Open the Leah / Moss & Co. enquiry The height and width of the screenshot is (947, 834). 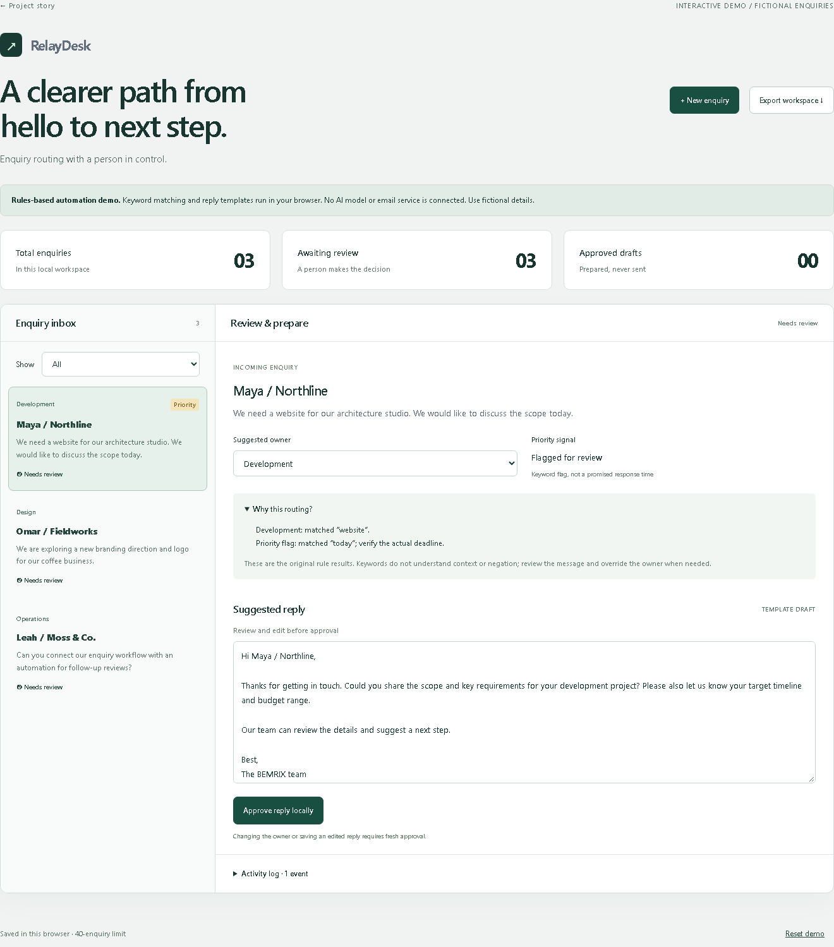pyautogui.click(x=107, y=652)
